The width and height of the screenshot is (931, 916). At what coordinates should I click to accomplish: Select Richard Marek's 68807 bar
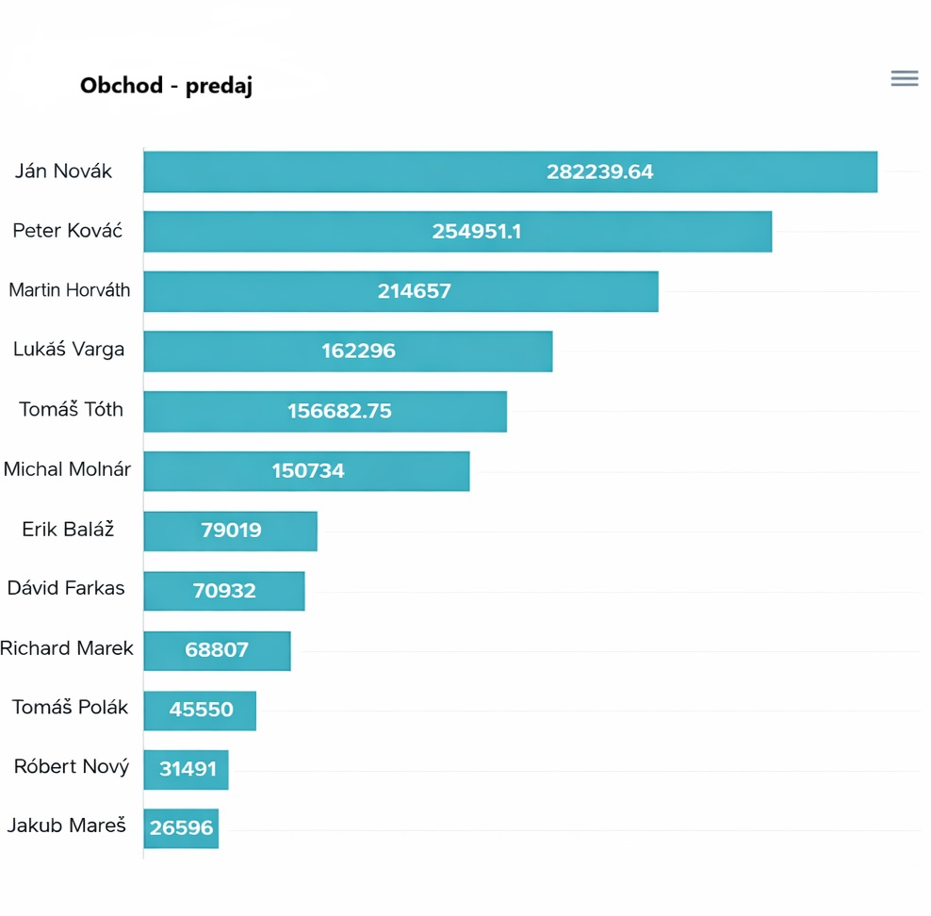217,650
